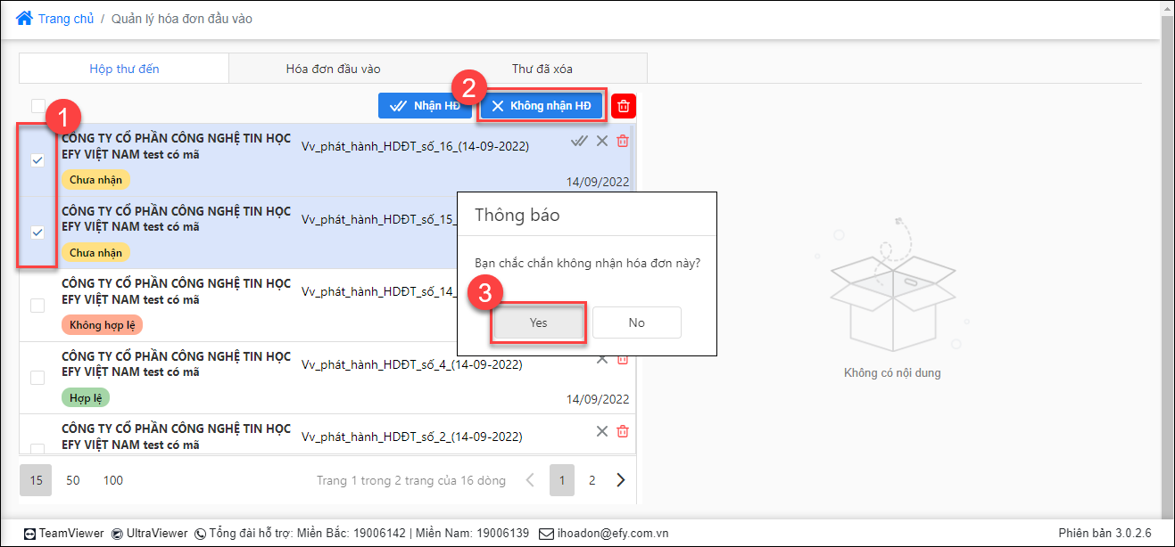Uncheck the first Chưa nhận invoice checkbox
This screenshot has width=1175, height=547.
(x=37, y=160)
